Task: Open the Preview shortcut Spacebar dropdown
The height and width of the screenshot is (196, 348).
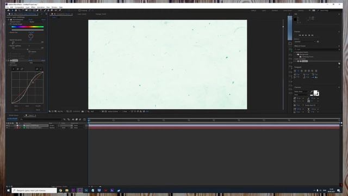Action: click(304, 41)
